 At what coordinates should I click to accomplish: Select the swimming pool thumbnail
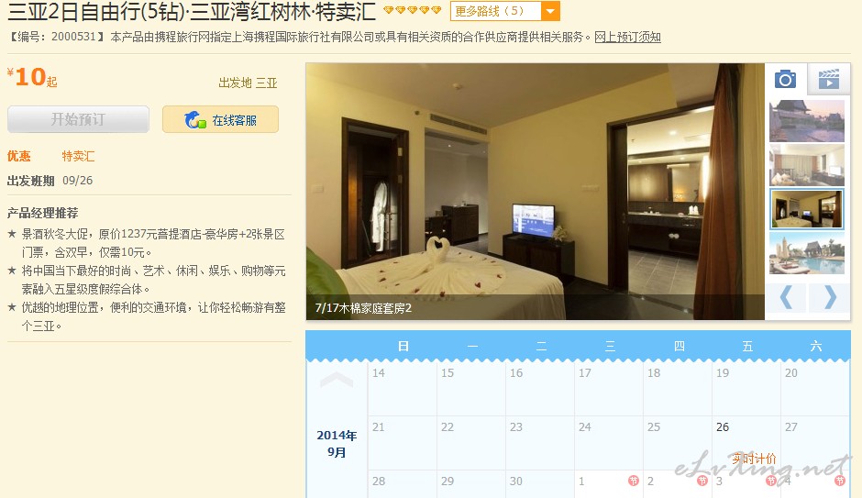(x=806, y=253)
